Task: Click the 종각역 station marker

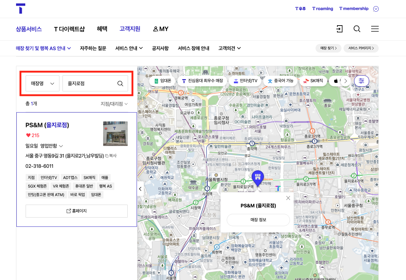Action: click(x=252, y=144)
